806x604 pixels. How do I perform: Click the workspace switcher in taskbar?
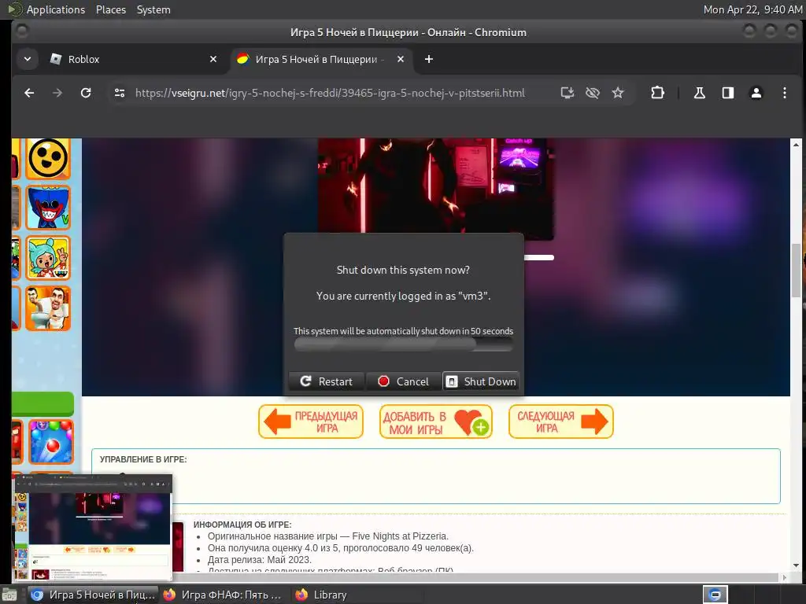[x=715, y=595]
